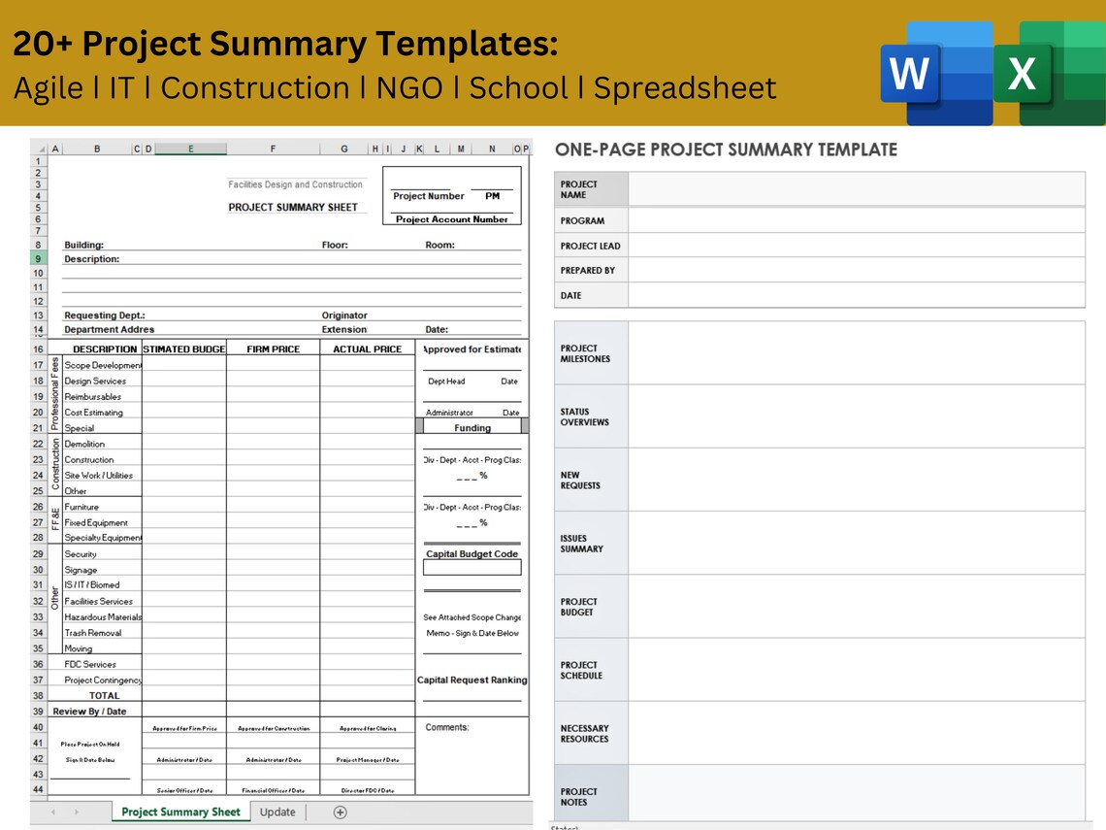The width and height of the screenshot is (1106, 830).
Task: Select row header 9
Action: pyautogui.click(x=38, y=259)
